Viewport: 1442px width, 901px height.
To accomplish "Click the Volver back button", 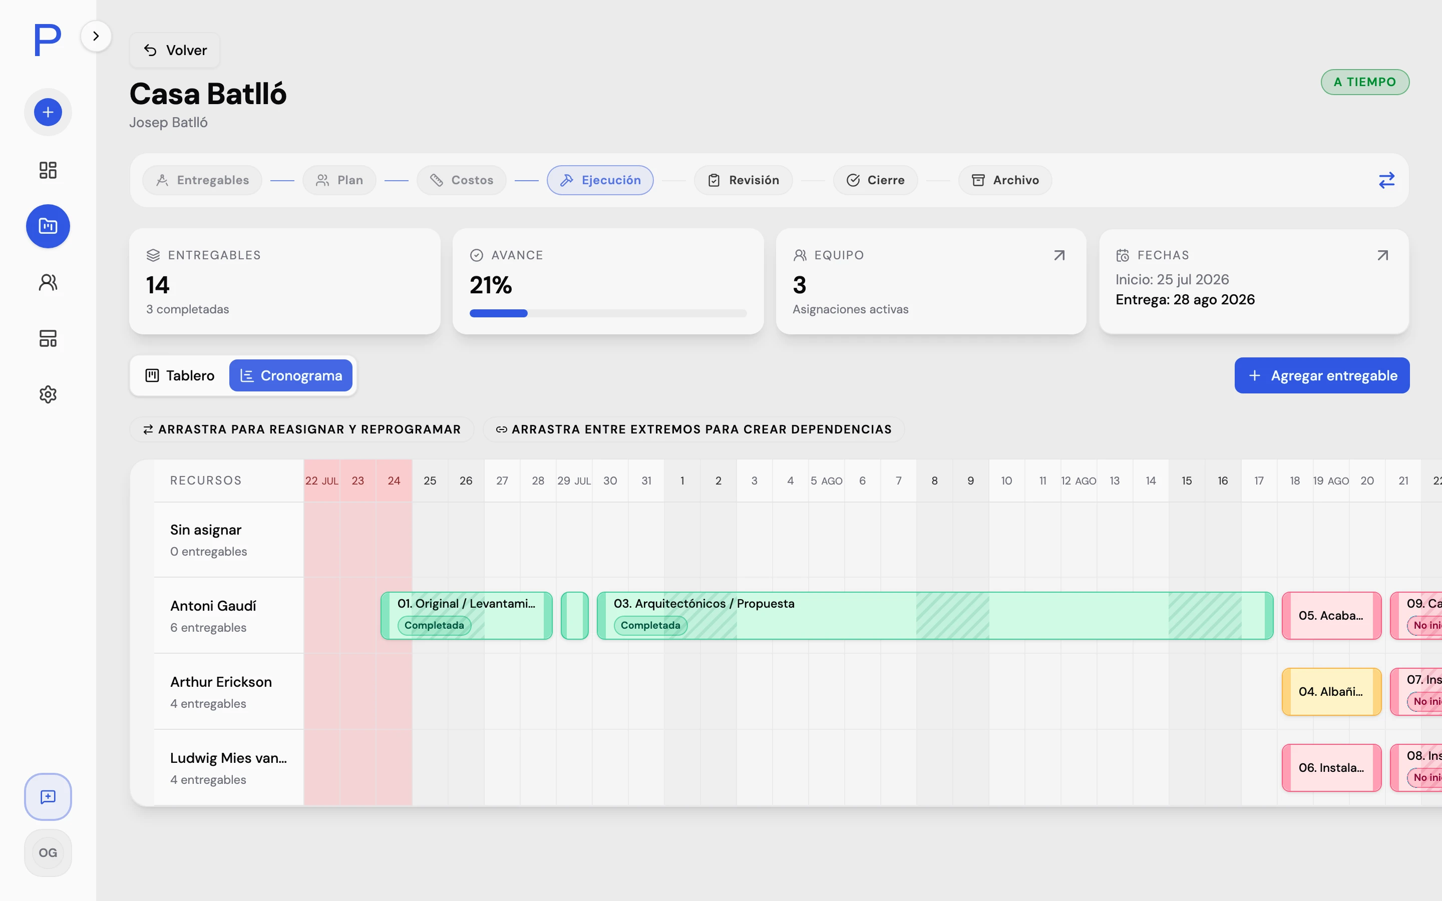I will pyautogui.click(x=175, y=50).
